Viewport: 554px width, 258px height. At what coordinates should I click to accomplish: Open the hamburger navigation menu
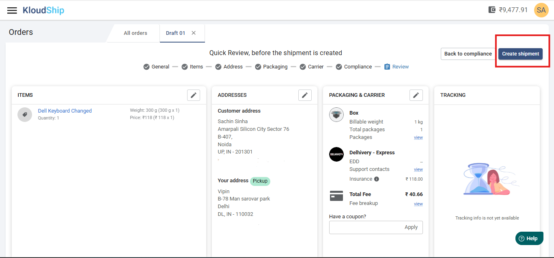click(x=12, y=11)
